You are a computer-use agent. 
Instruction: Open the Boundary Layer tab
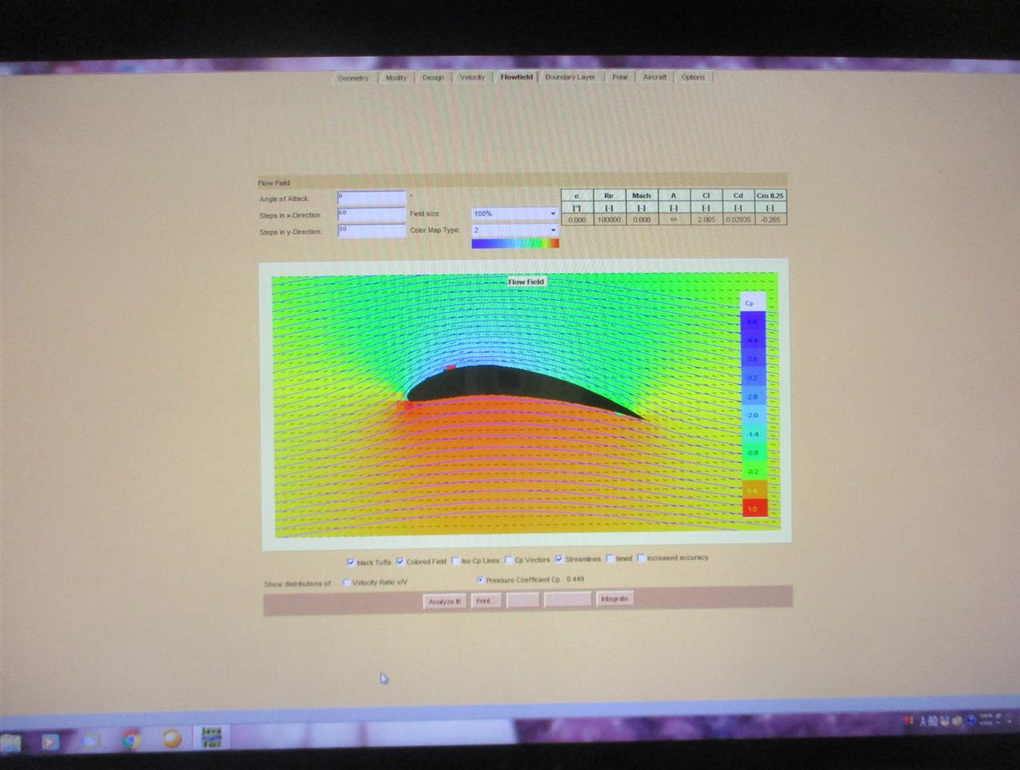[x=570, y=77]
